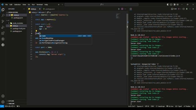
Task: Select 'name' autocomplete suggestion
Action: tap(65, 36)
